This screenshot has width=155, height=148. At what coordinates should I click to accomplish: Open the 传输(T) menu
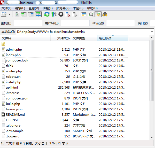48,8
